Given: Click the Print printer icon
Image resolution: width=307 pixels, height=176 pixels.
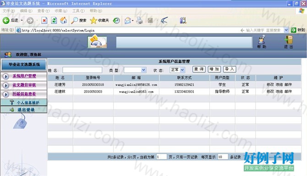Looking at the screenshot, I should 139,20.
